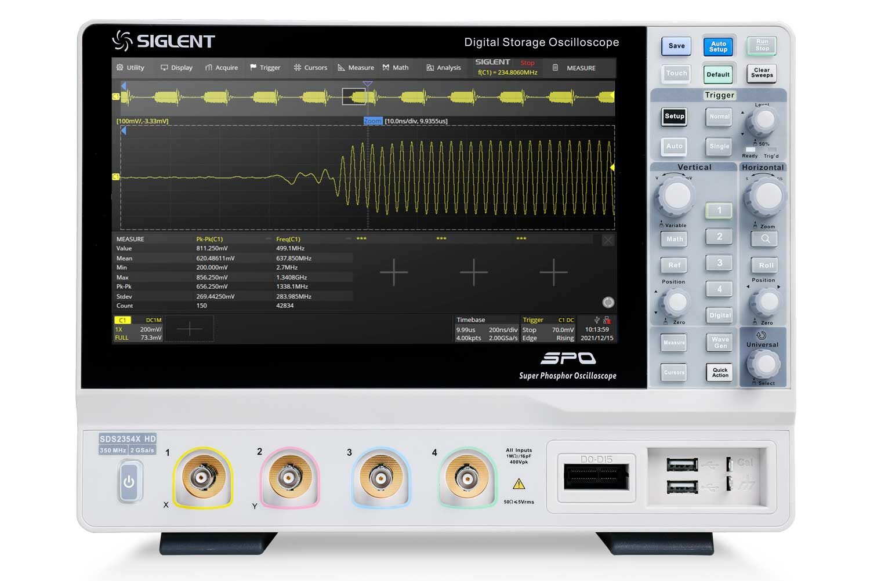Open the Utility menu on screen
Viewport: 870px width, 581px height.
pos(130,68)
